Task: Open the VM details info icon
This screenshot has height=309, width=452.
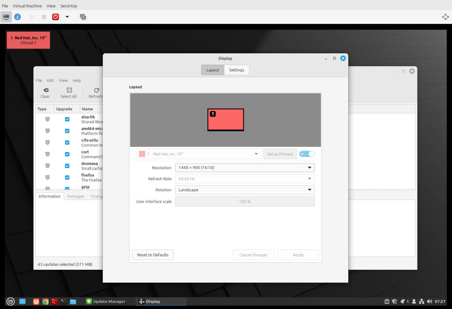Action: click(18, 17)
